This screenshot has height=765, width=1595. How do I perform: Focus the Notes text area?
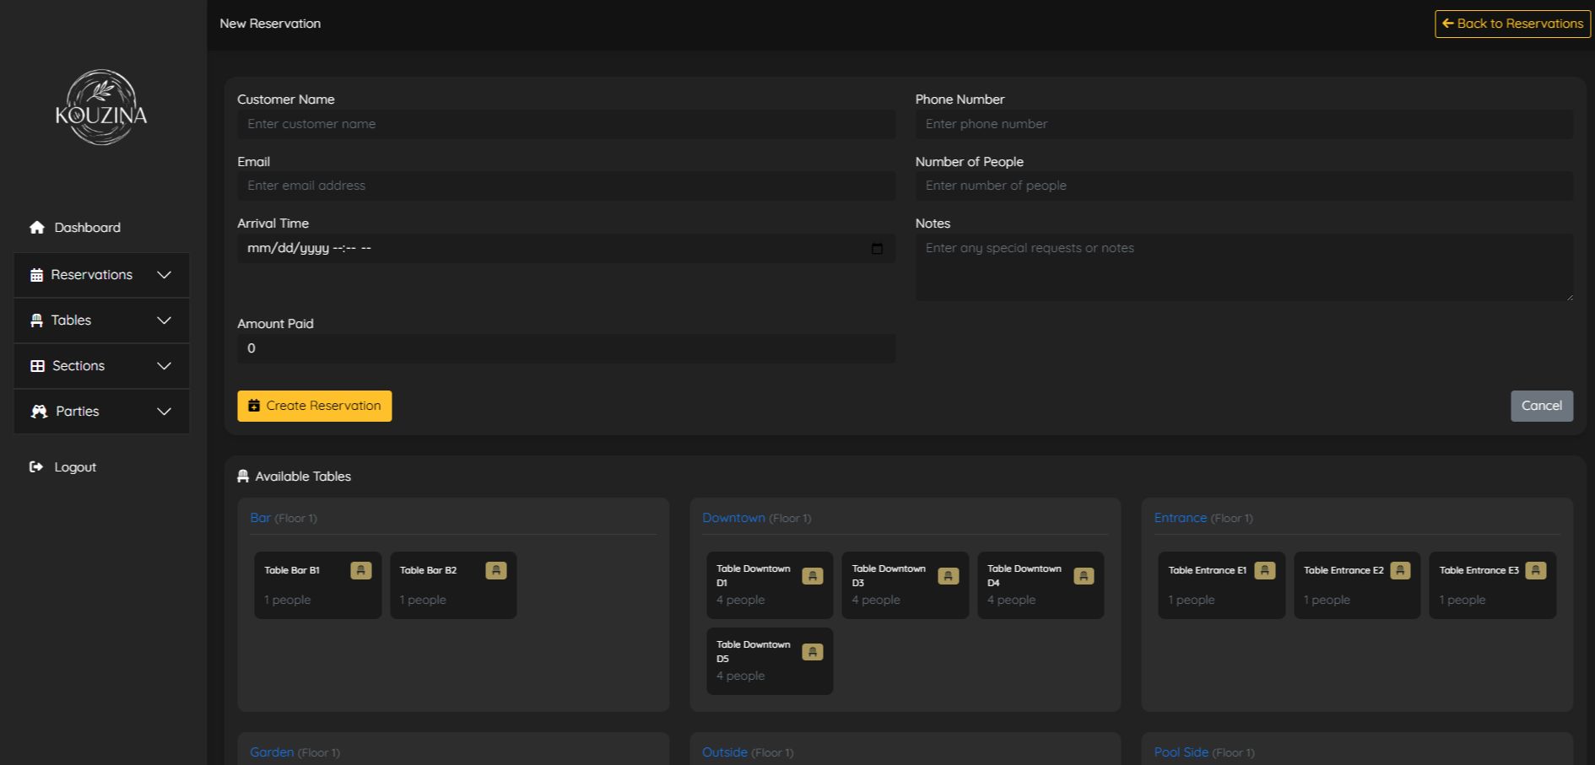tap(1244, 267)
